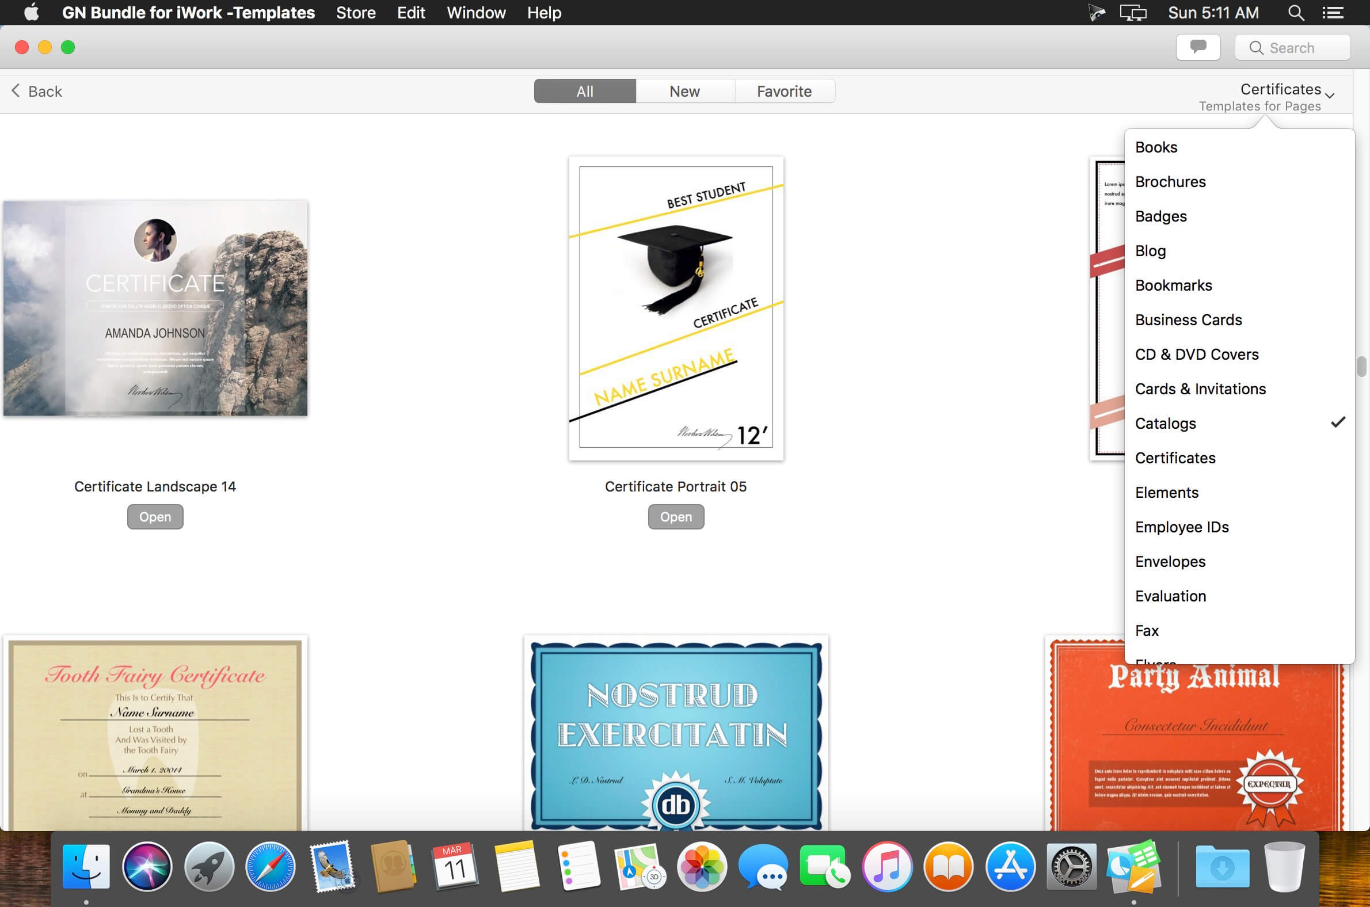Choose Elements category
The height and width of the screenshot is (907, 1370).
1239,492
